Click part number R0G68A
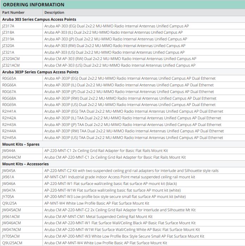The image size is (245, 246). (x=9, y=98)
